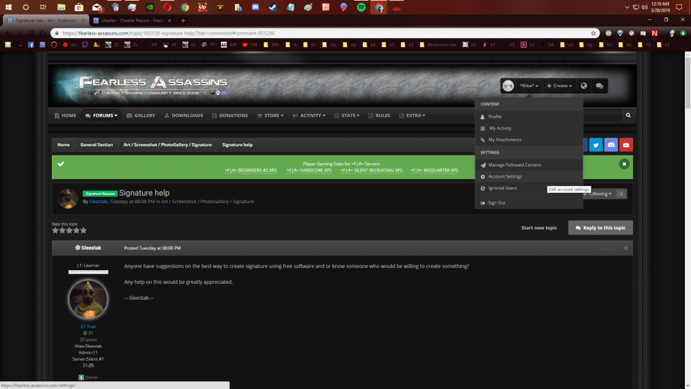Screen dimensions: 691x389
Task: Open RULES in site navigation
Action: pos(379,115)
